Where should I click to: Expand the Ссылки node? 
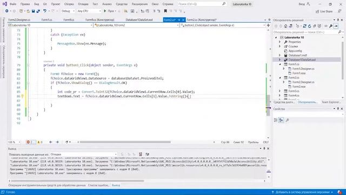pyautogui.click(x=280, y=46)
